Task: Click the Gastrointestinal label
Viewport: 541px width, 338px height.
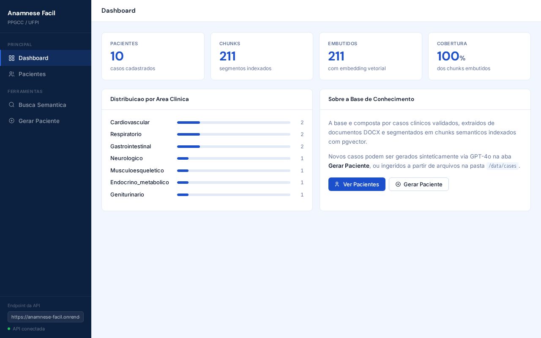Action: tap(131, 146)
